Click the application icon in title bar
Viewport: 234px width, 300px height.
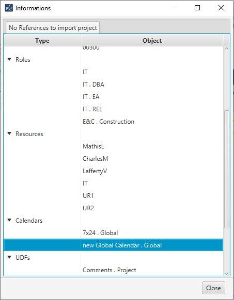[x=9, y=8]
